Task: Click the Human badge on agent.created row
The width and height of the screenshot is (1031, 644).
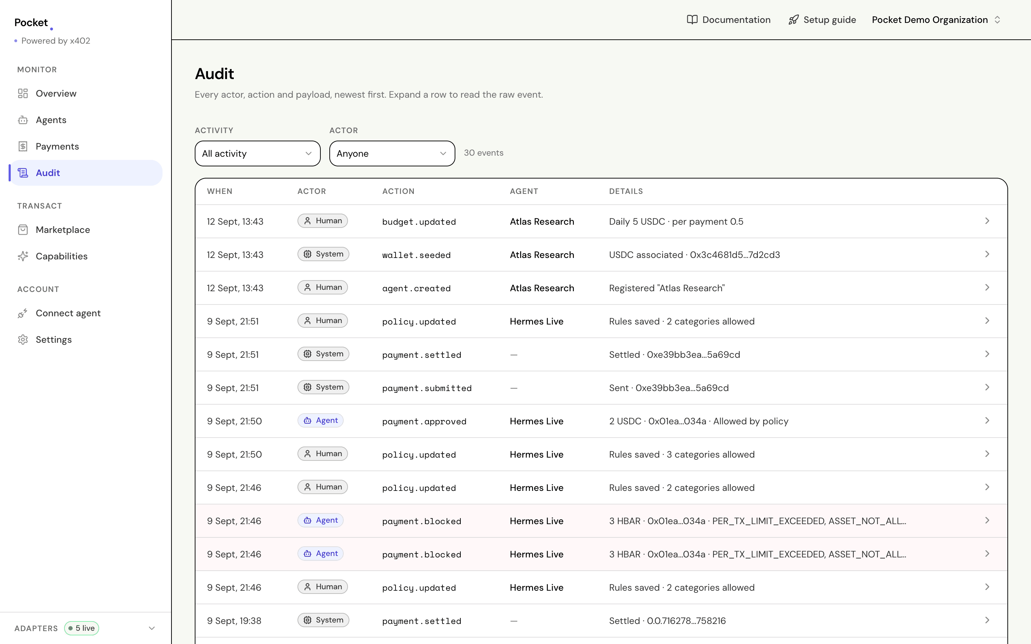Action: point(323,287)
